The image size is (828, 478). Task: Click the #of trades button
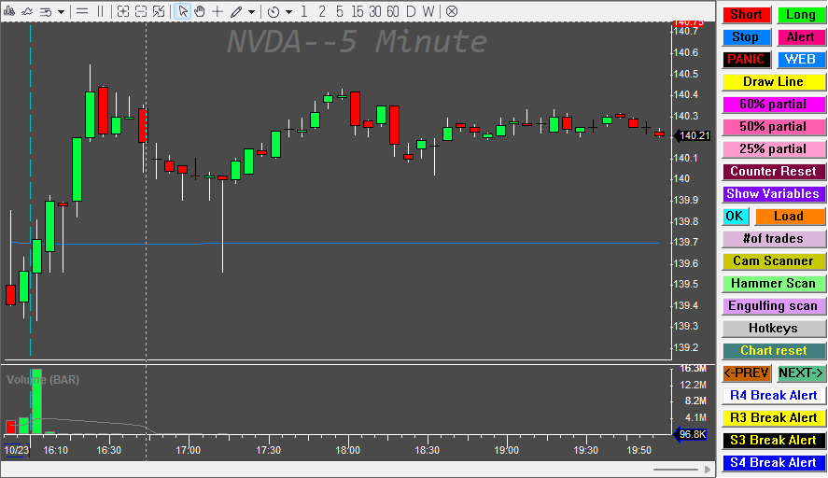(x=774, y=239)
